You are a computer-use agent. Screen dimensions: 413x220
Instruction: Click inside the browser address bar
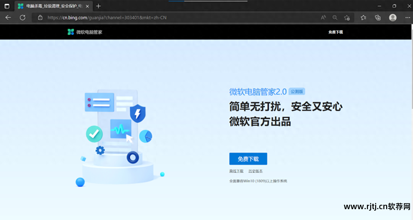147,18
